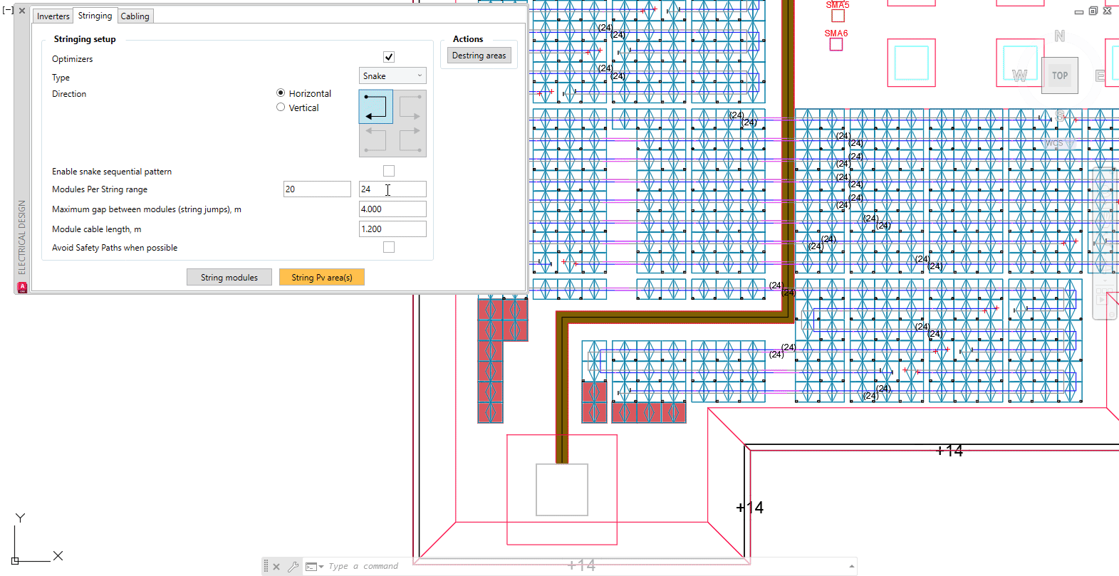
Task: Select the Stringing tab
Action: pyautogui.click(x=95, y=16)
